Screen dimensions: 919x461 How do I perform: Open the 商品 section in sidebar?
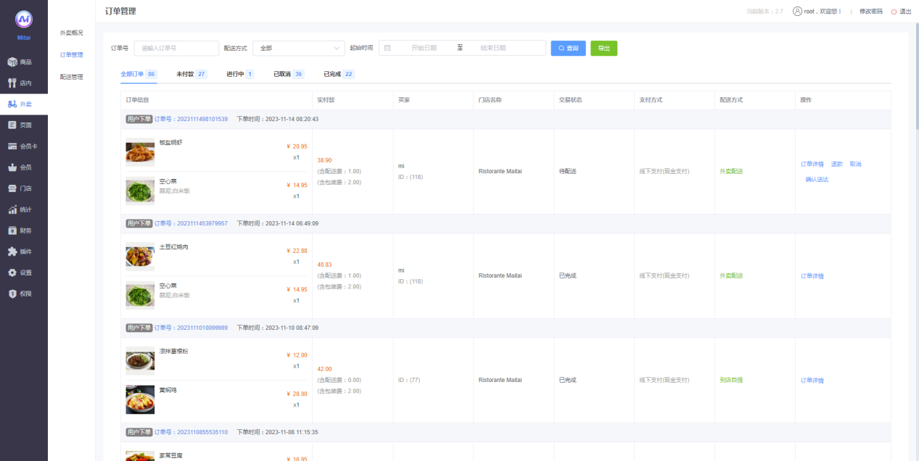pos(12,62)
